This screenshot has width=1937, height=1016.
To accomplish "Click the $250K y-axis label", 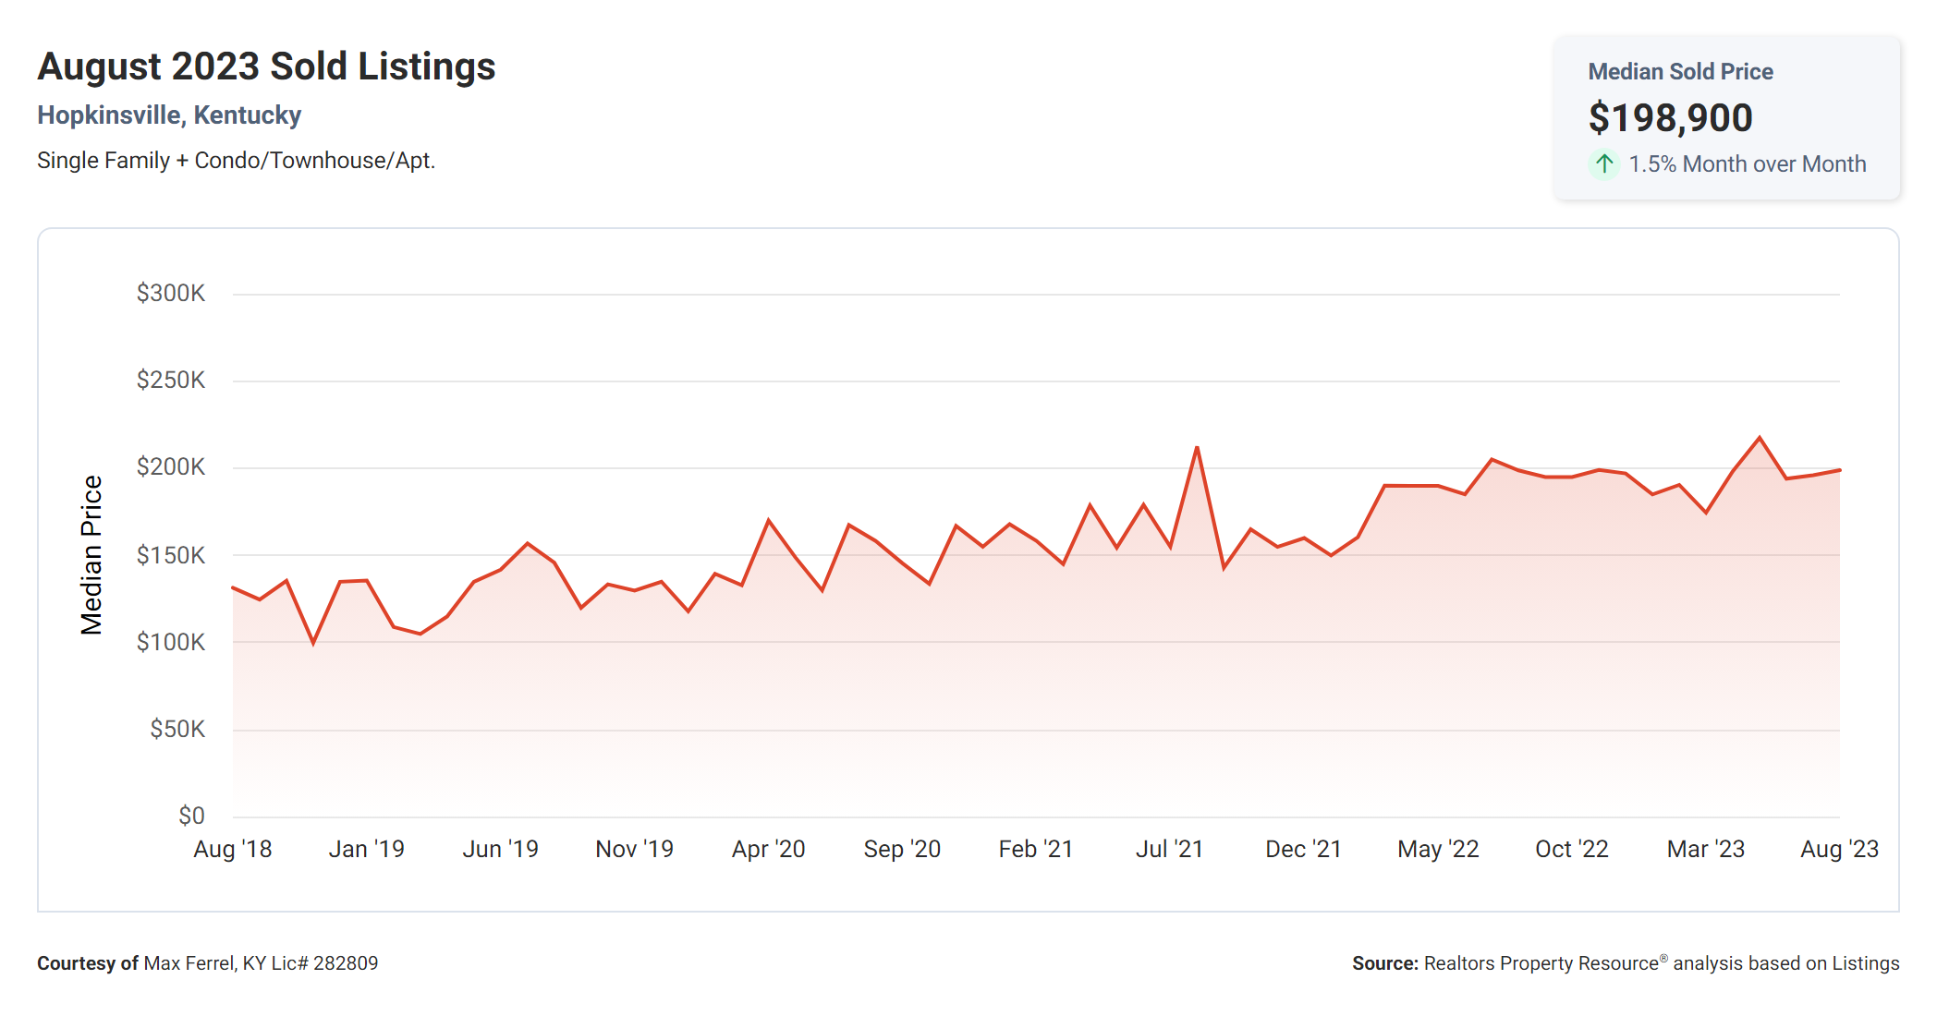I will coord(171,381).
